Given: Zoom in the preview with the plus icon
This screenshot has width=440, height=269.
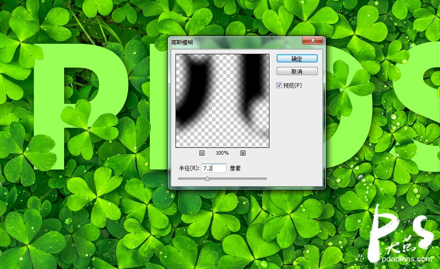Looking at the screenshot, I should click(x=243, y=153).
